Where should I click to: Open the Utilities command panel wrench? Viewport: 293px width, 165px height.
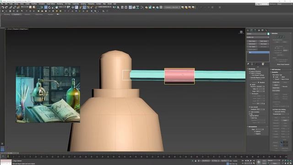(x=266, y=30)
